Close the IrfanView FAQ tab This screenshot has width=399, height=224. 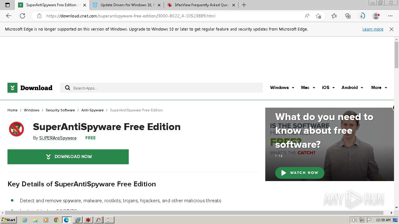(233, 5)
